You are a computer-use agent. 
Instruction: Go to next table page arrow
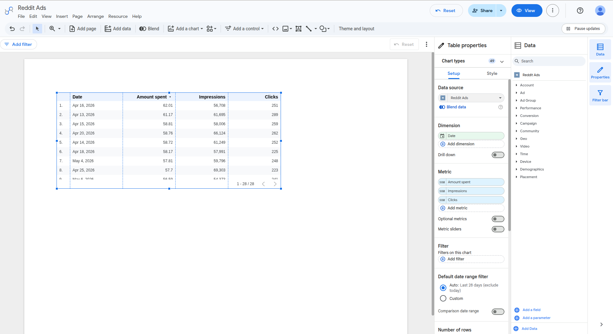tap(275, 184)
